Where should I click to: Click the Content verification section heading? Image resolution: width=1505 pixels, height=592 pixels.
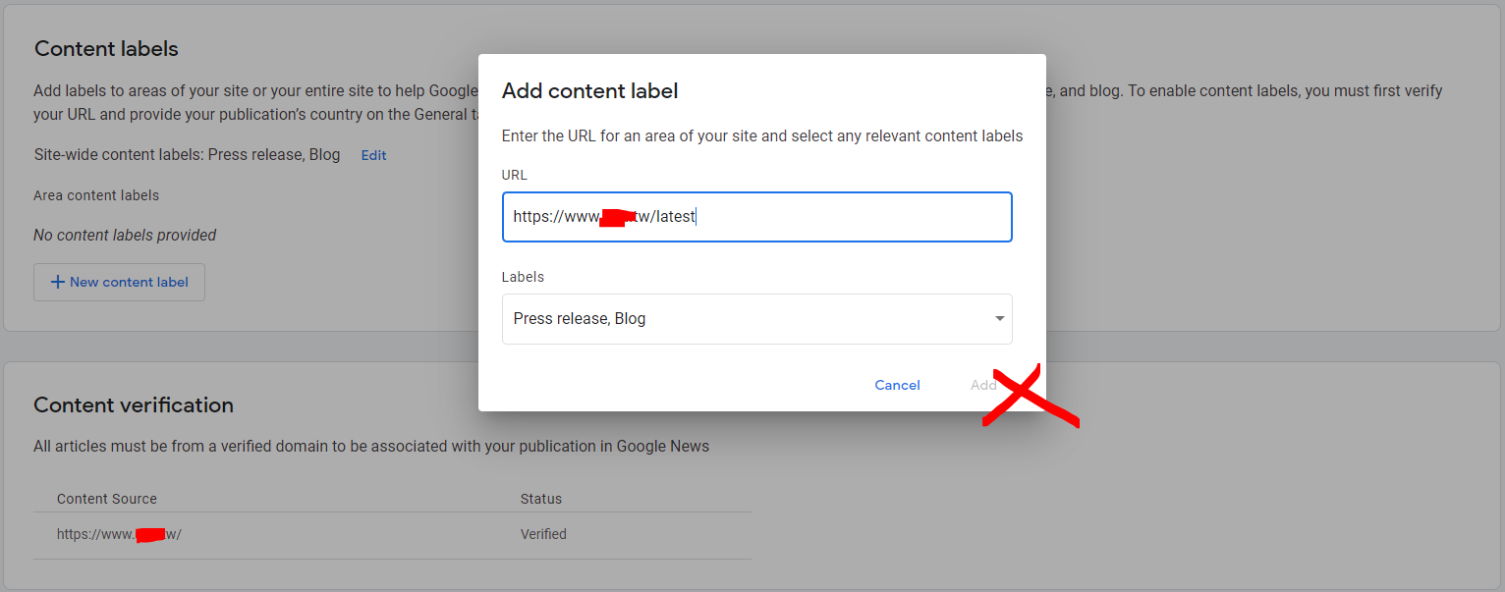[134, 404]
